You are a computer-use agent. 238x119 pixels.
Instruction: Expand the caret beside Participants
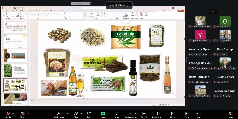click(67, 113)
